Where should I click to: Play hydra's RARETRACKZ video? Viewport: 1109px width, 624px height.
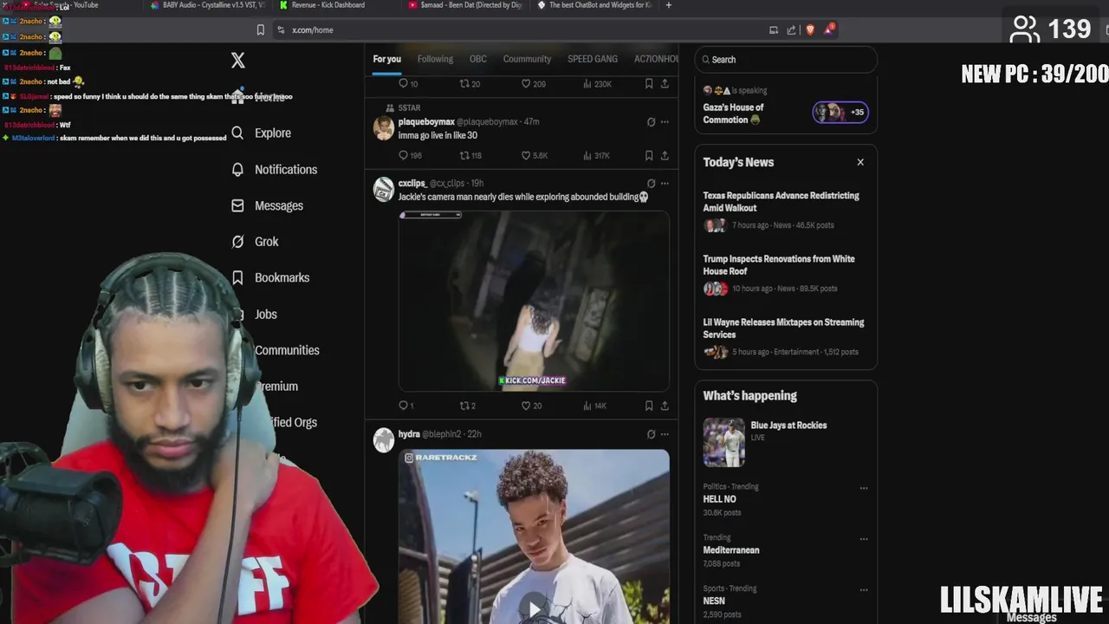[x=534, y=607]
